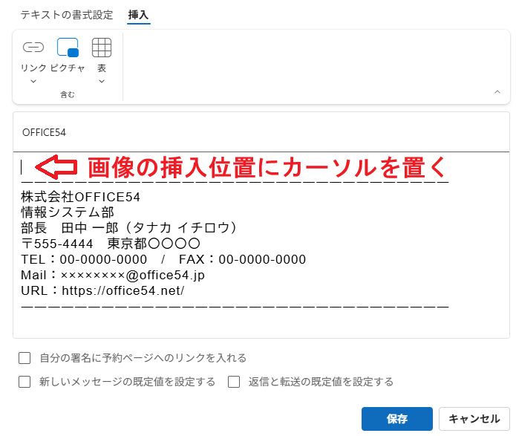Click the 部長 田中 一郎 line
This screenshot has width=516, height=436.
click(128, 228)
